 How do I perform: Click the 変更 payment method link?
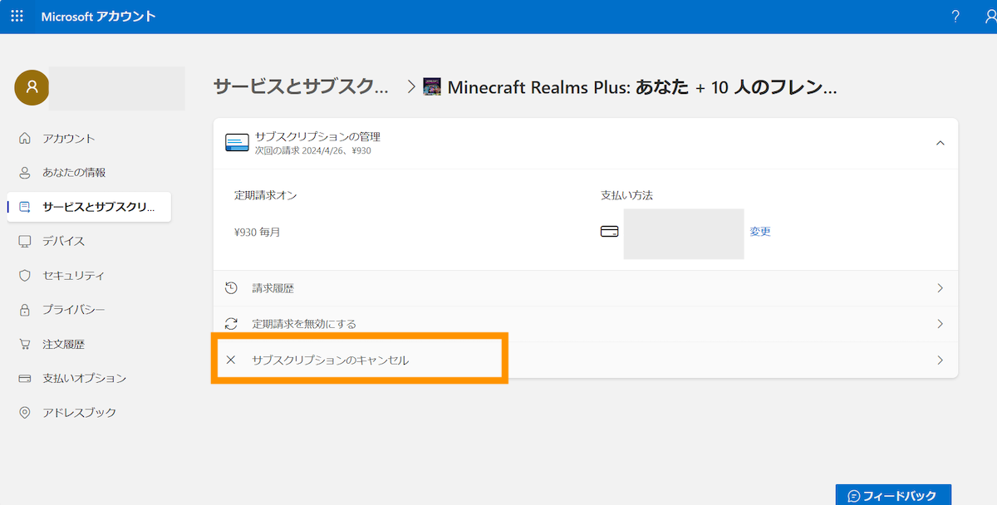[760, 232]
